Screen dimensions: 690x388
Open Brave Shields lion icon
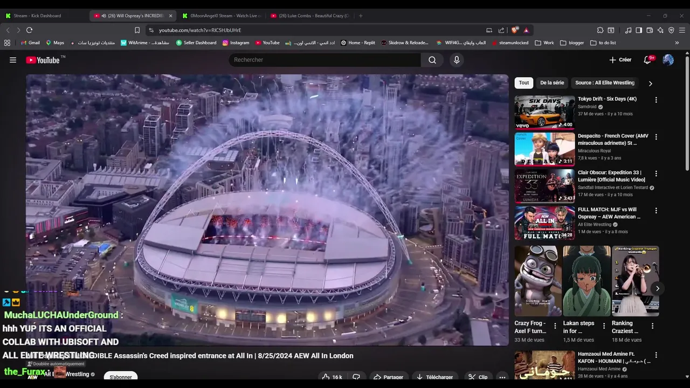point(515,30)
